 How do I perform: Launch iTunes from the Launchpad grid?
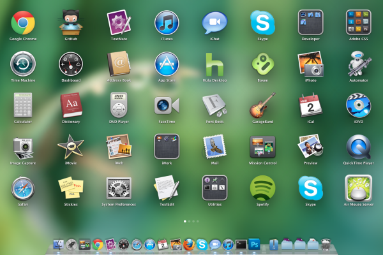tap(167, 23)
